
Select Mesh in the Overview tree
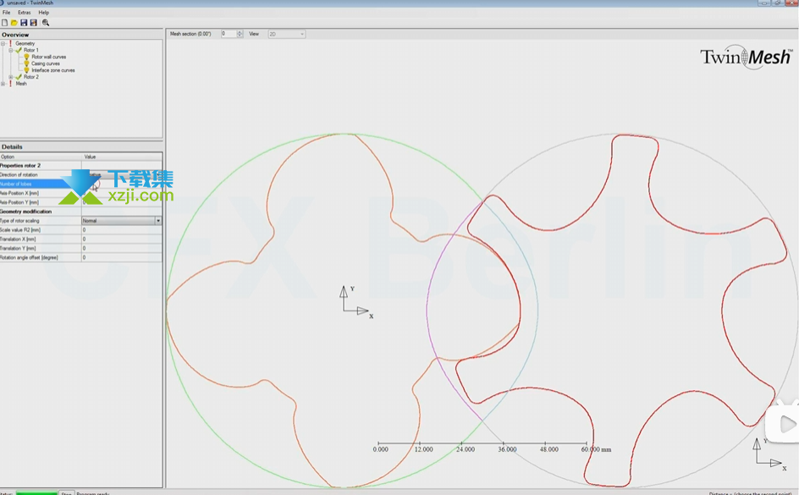[x=21, y=84]
